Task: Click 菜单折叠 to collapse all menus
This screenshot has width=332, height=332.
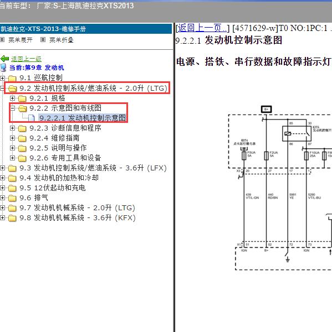Action: [x=62, y=40]
